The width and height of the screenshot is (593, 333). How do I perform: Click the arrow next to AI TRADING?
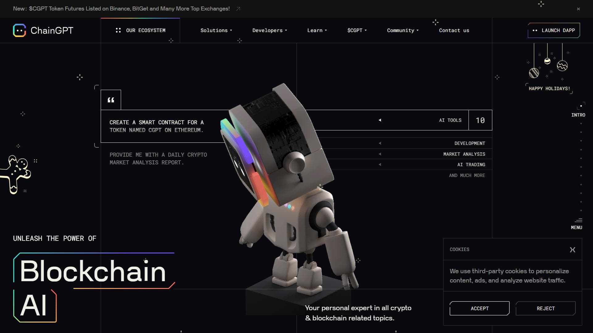click(380, 165)
